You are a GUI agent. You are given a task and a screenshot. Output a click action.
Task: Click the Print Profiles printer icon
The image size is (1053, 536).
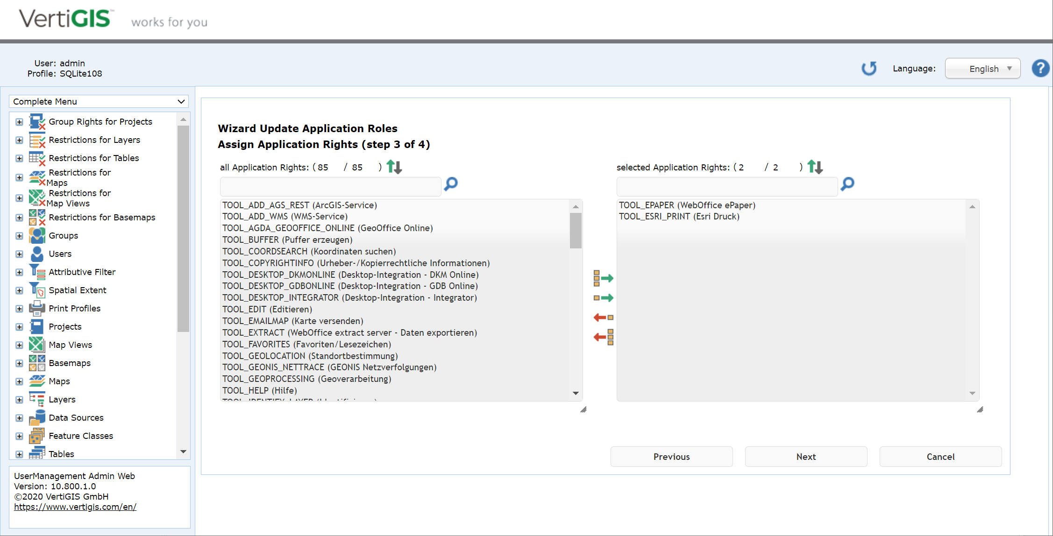click(x=36, y=308)
